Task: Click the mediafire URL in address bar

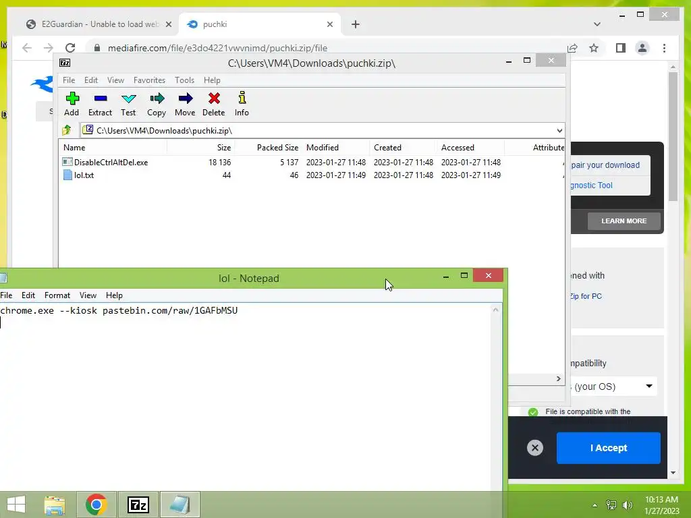Action: (x=217, y=48)
